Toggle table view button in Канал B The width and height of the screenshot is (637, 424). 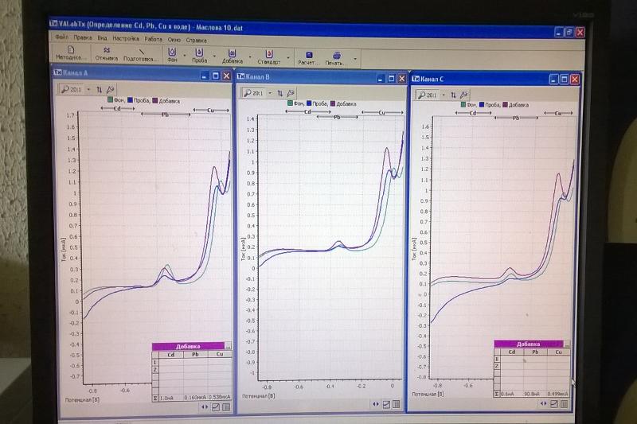tap(397, 404)
